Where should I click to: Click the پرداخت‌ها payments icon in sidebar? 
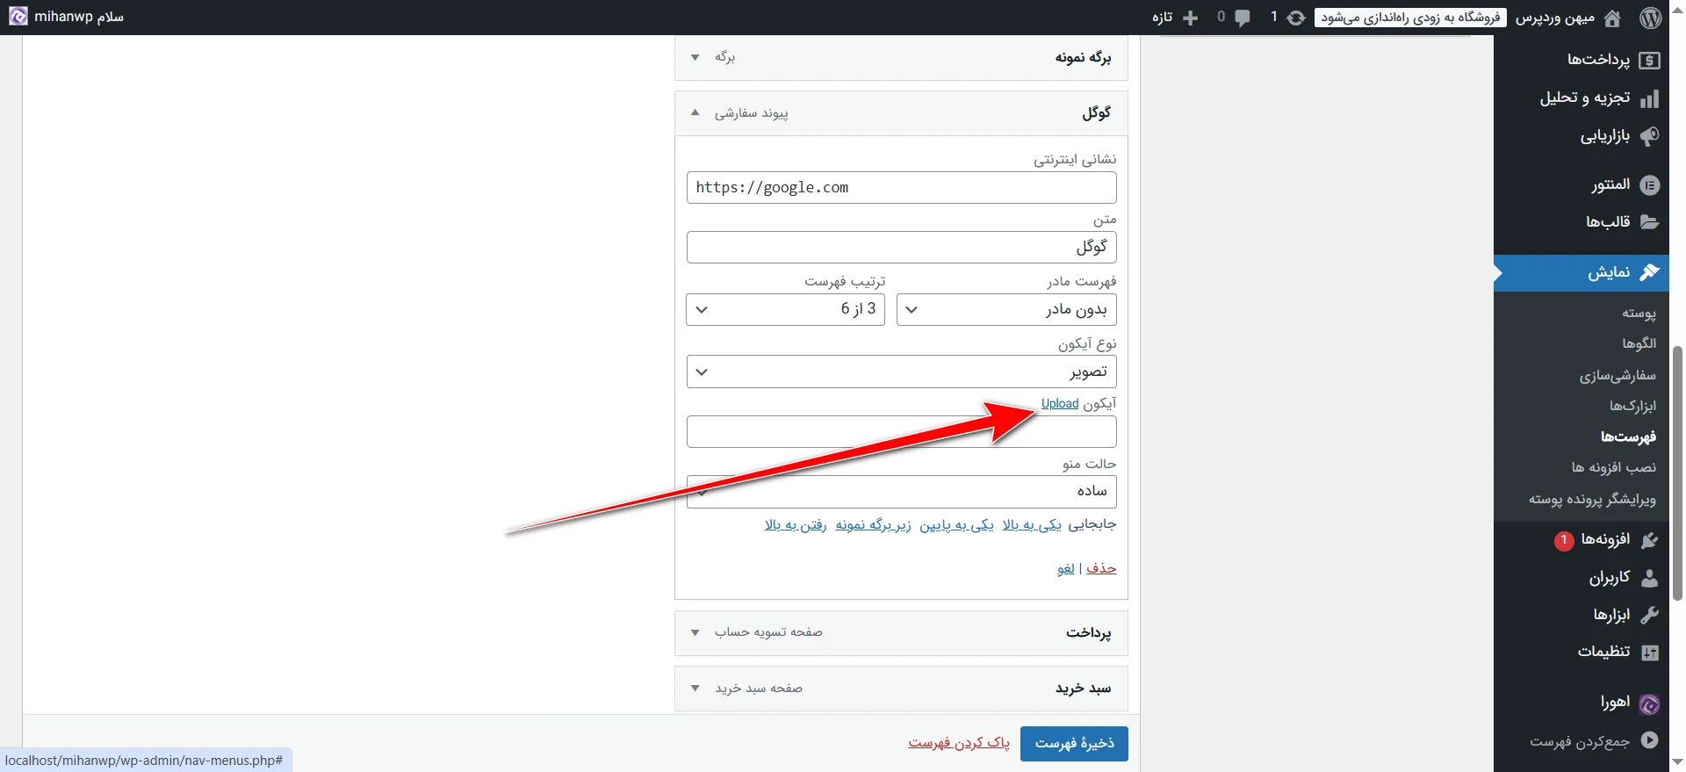tap(1650, 60)
